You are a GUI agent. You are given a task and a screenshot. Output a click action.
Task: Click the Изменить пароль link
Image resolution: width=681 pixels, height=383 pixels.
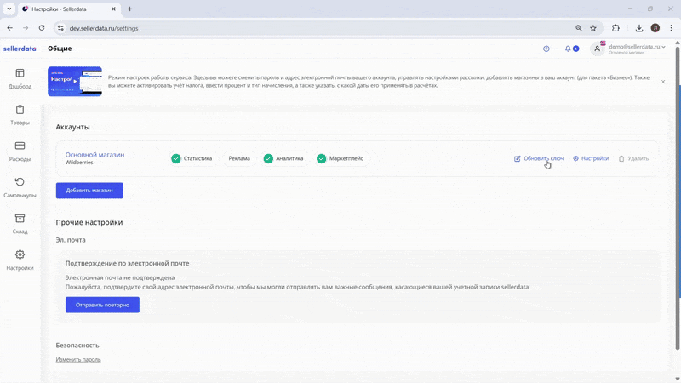78,359
